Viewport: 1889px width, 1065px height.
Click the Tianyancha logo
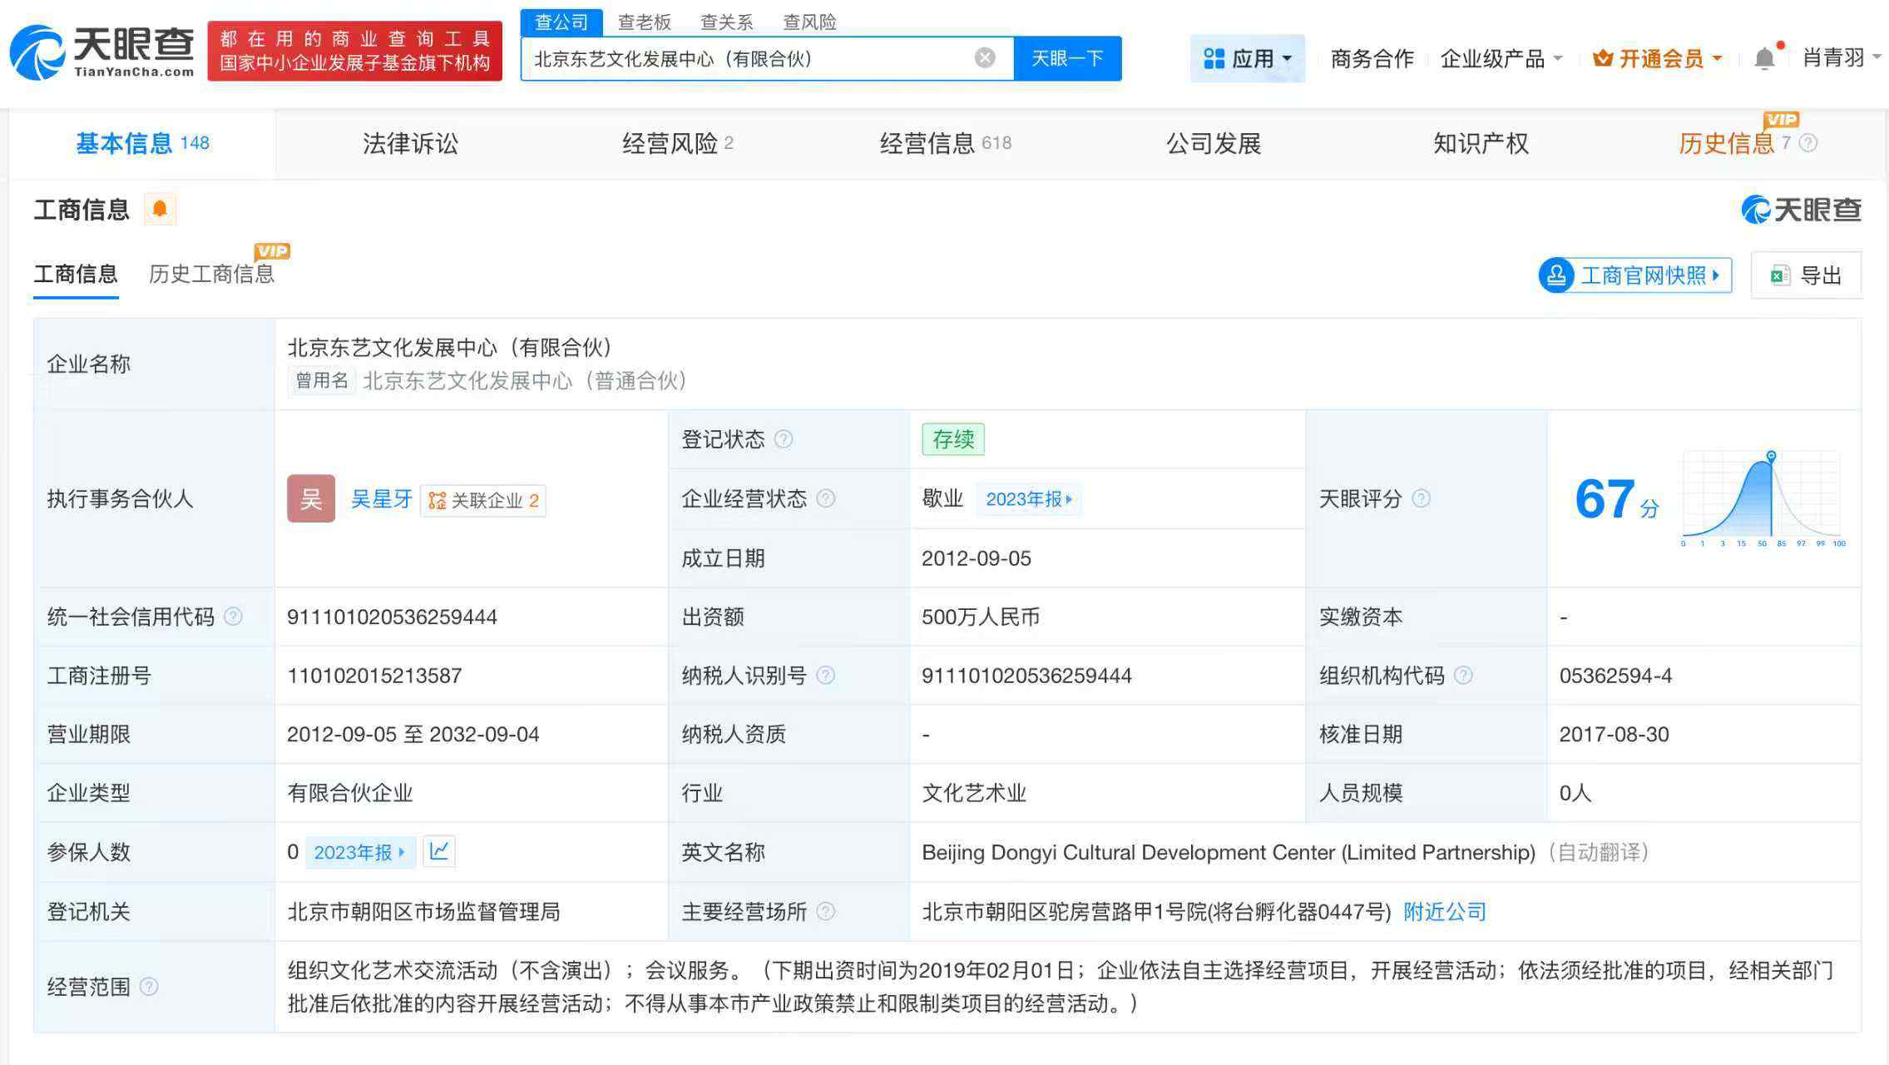pos(100,50)
